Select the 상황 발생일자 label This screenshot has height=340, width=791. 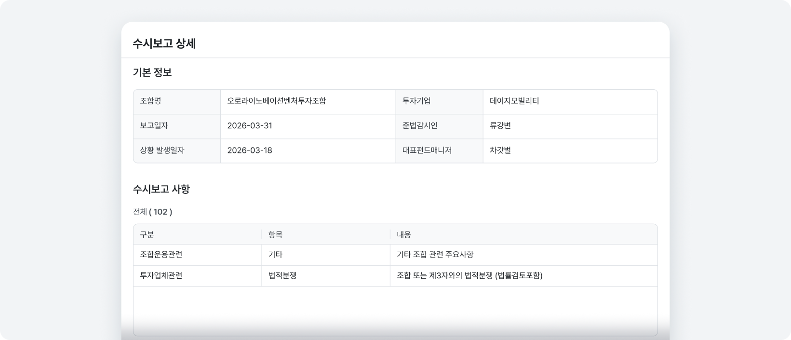[x=162, y=150]
